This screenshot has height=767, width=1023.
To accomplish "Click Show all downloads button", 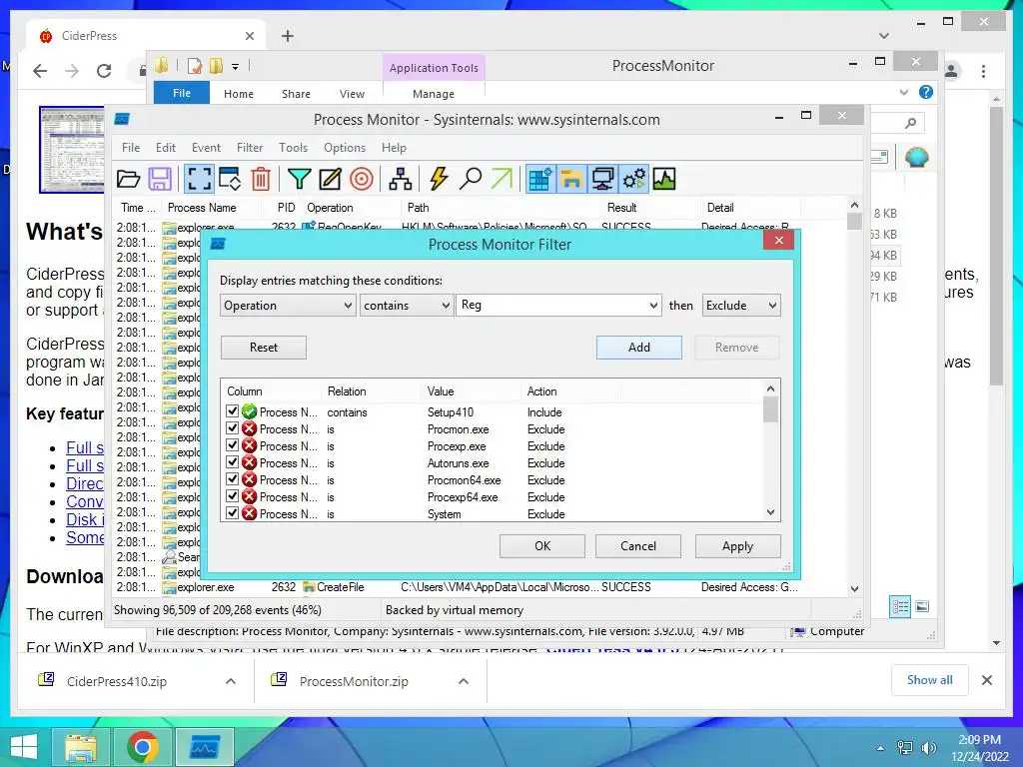I will coord(930,680).
